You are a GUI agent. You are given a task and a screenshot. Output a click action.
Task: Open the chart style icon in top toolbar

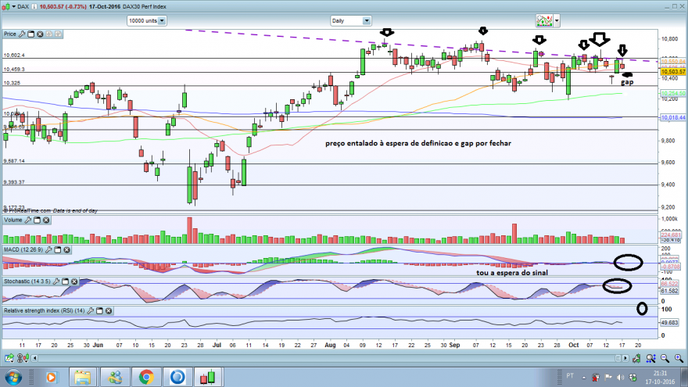tap(544, 20)
